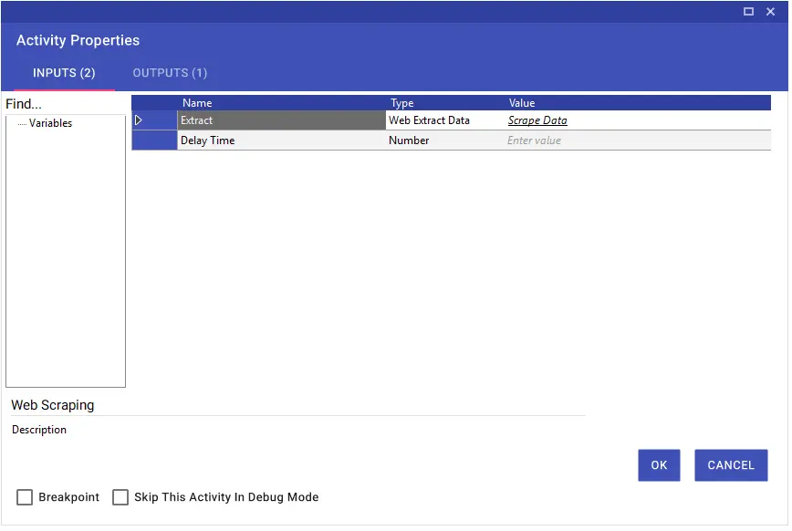The width and height of the screenshot is (792, 531).
Task: Click the Web Extract Data type cell
Action: (x=445, y=120)
